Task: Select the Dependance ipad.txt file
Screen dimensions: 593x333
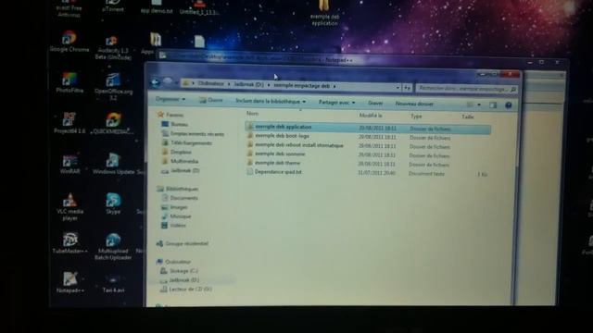Action: pos(278,172)
